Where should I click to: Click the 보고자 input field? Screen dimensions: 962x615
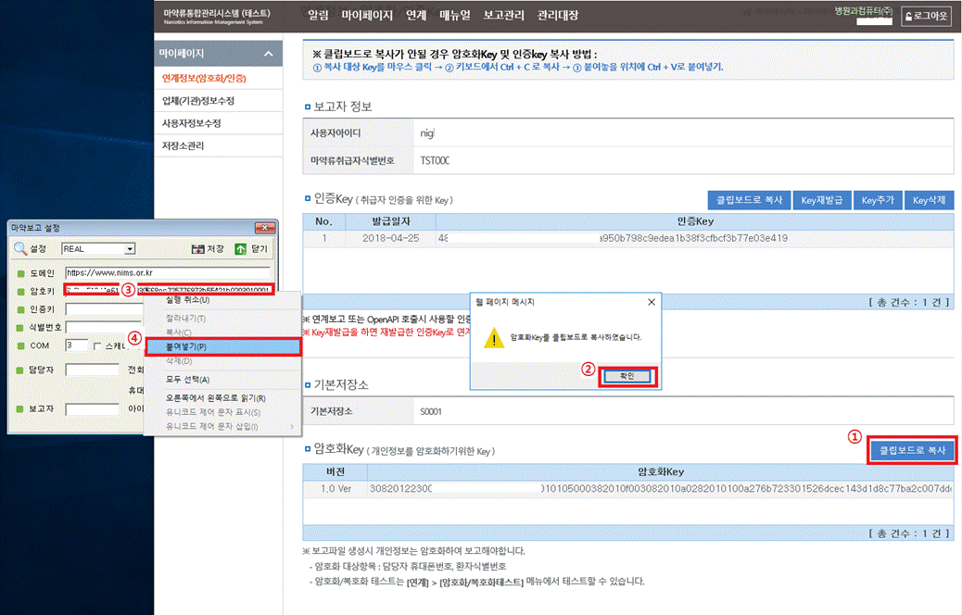[92, 409]
